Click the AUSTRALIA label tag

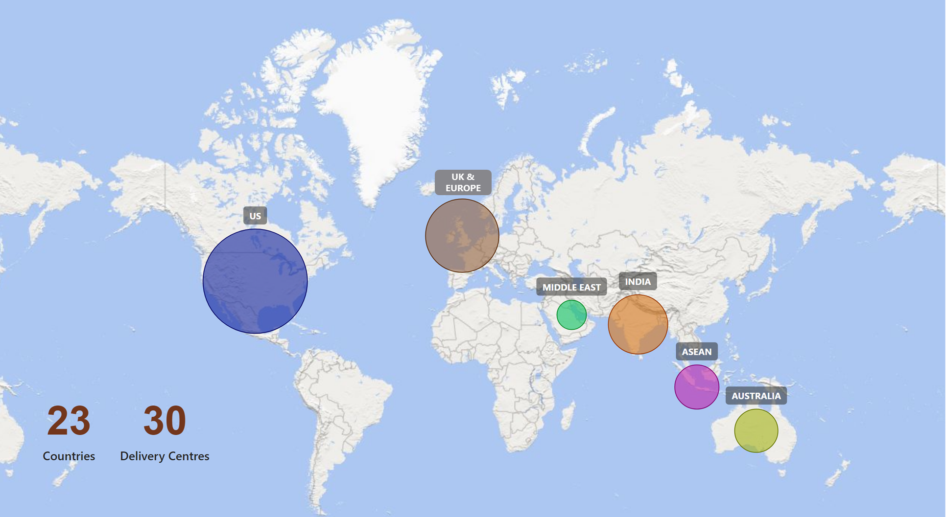click(x=756, y=396)
